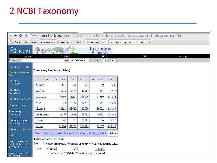Open Entrez in the black navigation bar
The image size is (217, 163).
tap(67, 56)
